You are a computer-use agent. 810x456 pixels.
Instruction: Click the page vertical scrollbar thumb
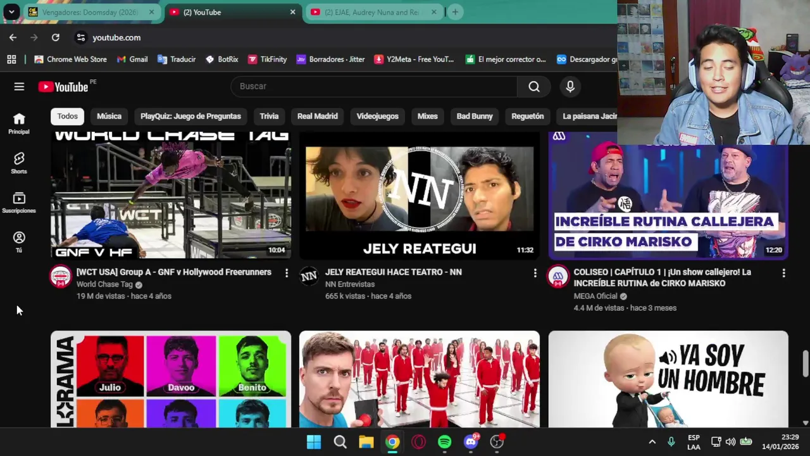tap(805, 363)
